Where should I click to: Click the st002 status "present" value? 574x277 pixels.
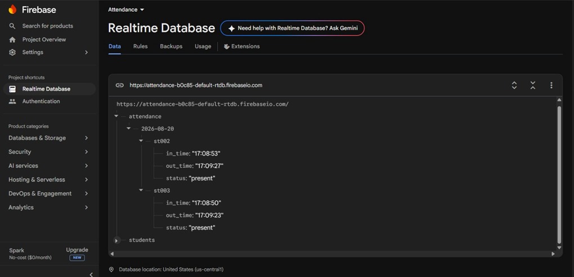[201, 178]
